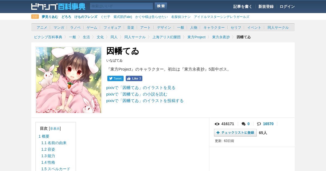Open trending tag アイドルマスターシンデレラガールズ

[x=222, y=17]
